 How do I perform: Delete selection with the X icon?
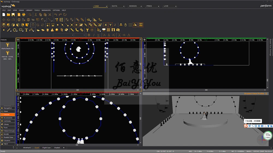50,15
